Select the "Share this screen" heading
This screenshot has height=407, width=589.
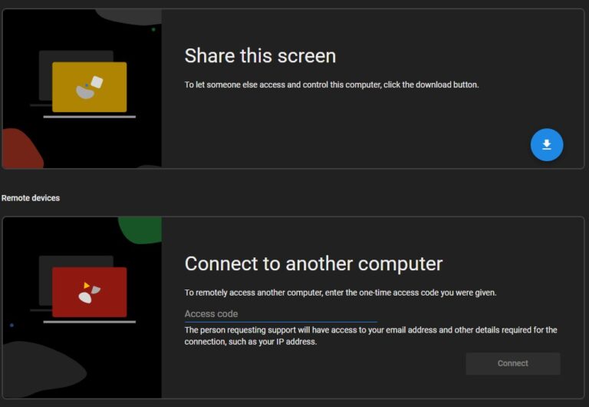pyautogui.click(x=260, y=56)
